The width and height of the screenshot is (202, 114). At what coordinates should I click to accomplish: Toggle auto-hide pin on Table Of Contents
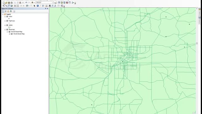[x=45, y=9]
